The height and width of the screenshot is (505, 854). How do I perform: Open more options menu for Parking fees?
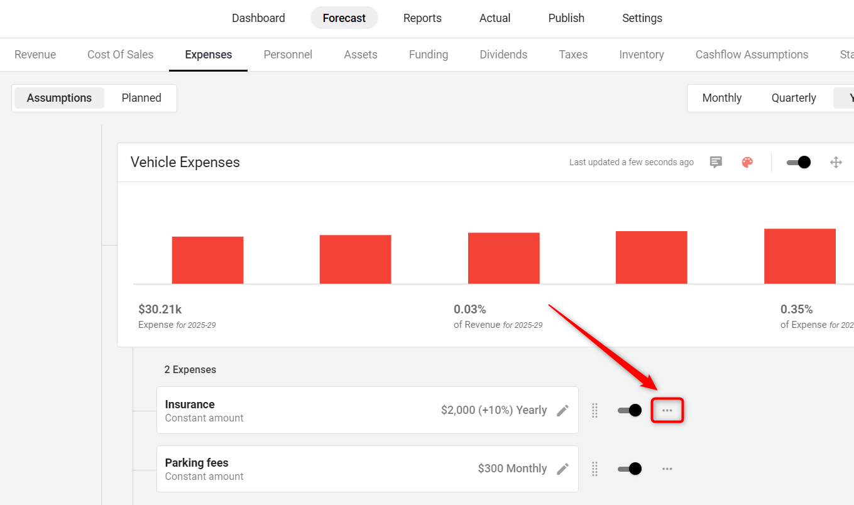pos(667,469)
